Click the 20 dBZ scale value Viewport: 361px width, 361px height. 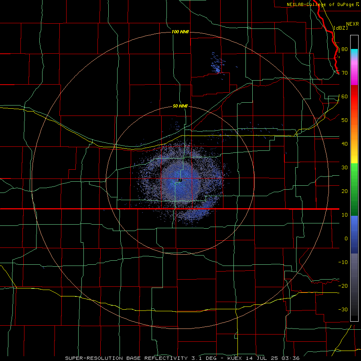pyautogui.click(x=345, y=191)
